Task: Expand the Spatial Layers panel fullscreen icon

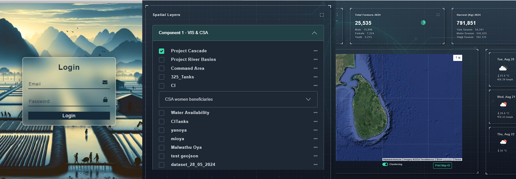Action: (x=321, y=15)
